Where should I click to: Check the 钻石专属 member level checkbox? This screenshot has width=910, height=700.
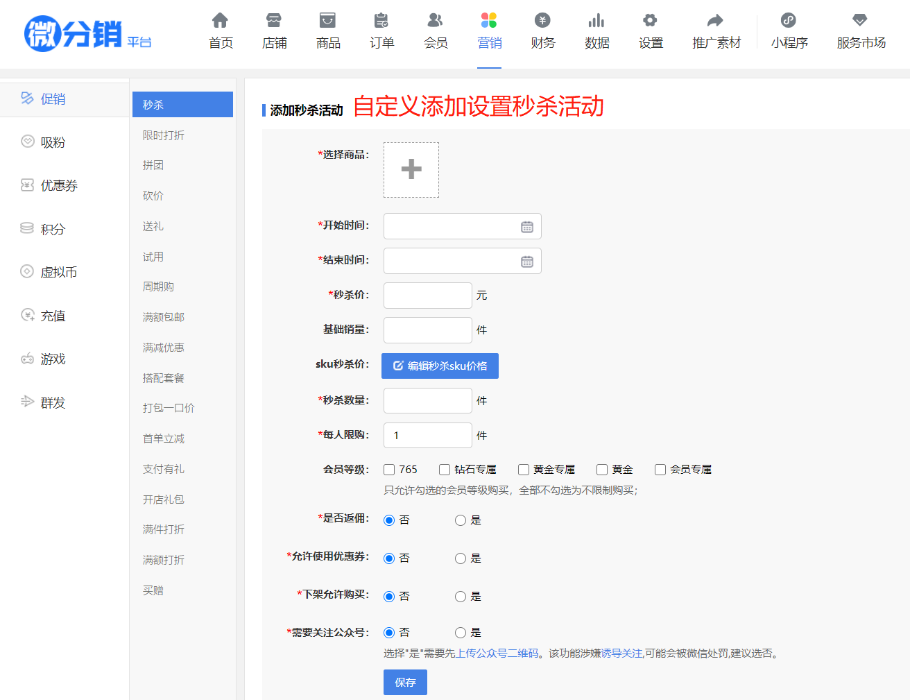coord(445,470)
